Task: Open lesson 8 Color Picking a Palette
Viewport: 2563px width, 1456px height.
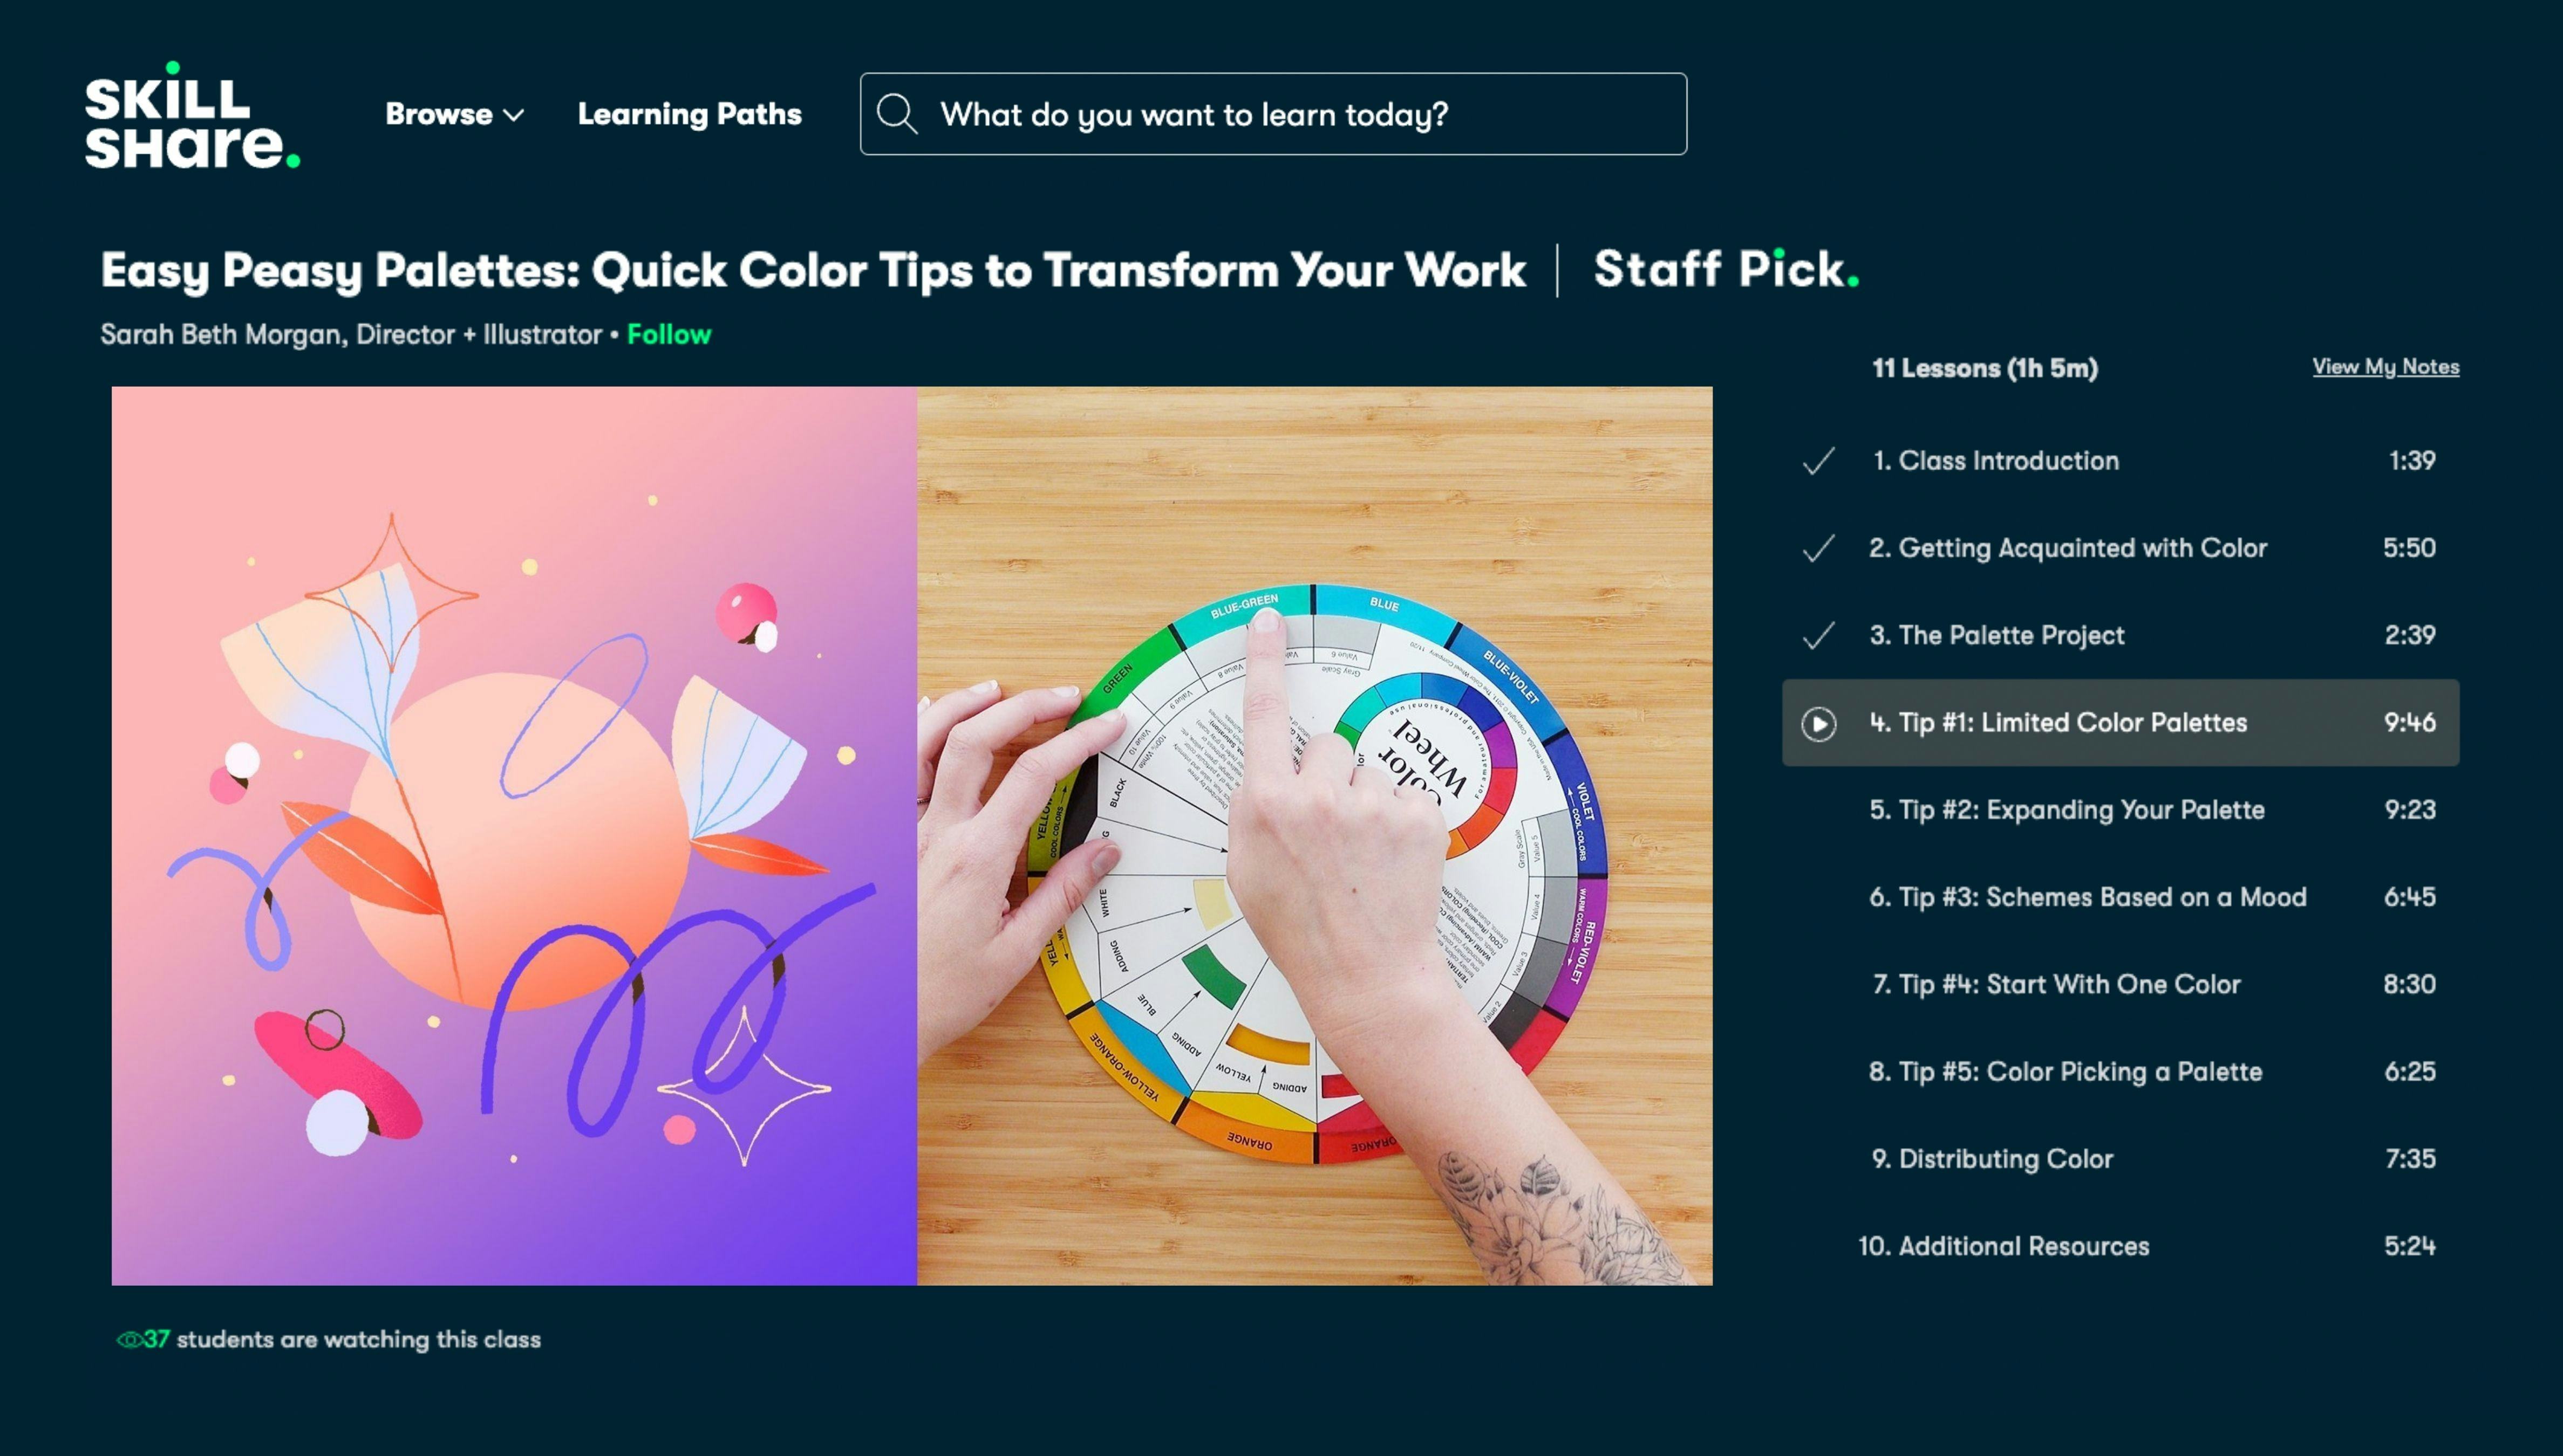Action: tap(2121, 1072)
